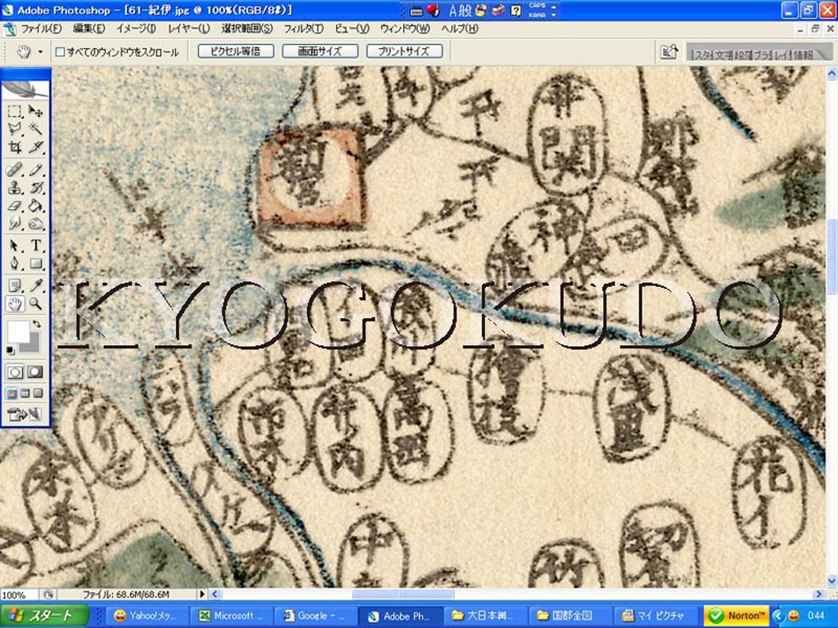This screenshot has width=838, height=628.
Task: Select the Smudge tool
Action: (15, 223)
